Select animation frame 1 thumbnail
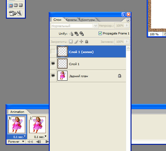Viewport: 166px width, 151px height. (x=17, y=125)
